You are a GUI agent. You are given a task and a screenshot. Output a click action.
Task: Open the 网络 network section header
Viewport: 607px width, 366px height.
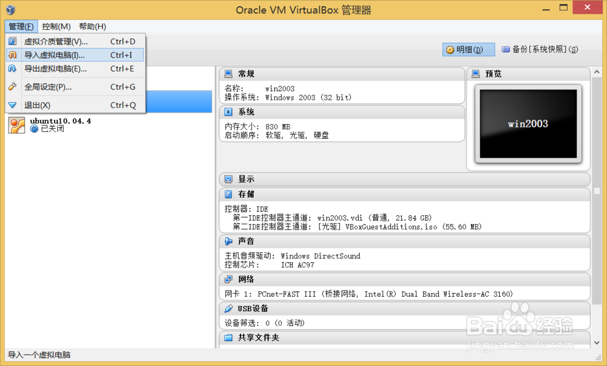click(404, 279)
